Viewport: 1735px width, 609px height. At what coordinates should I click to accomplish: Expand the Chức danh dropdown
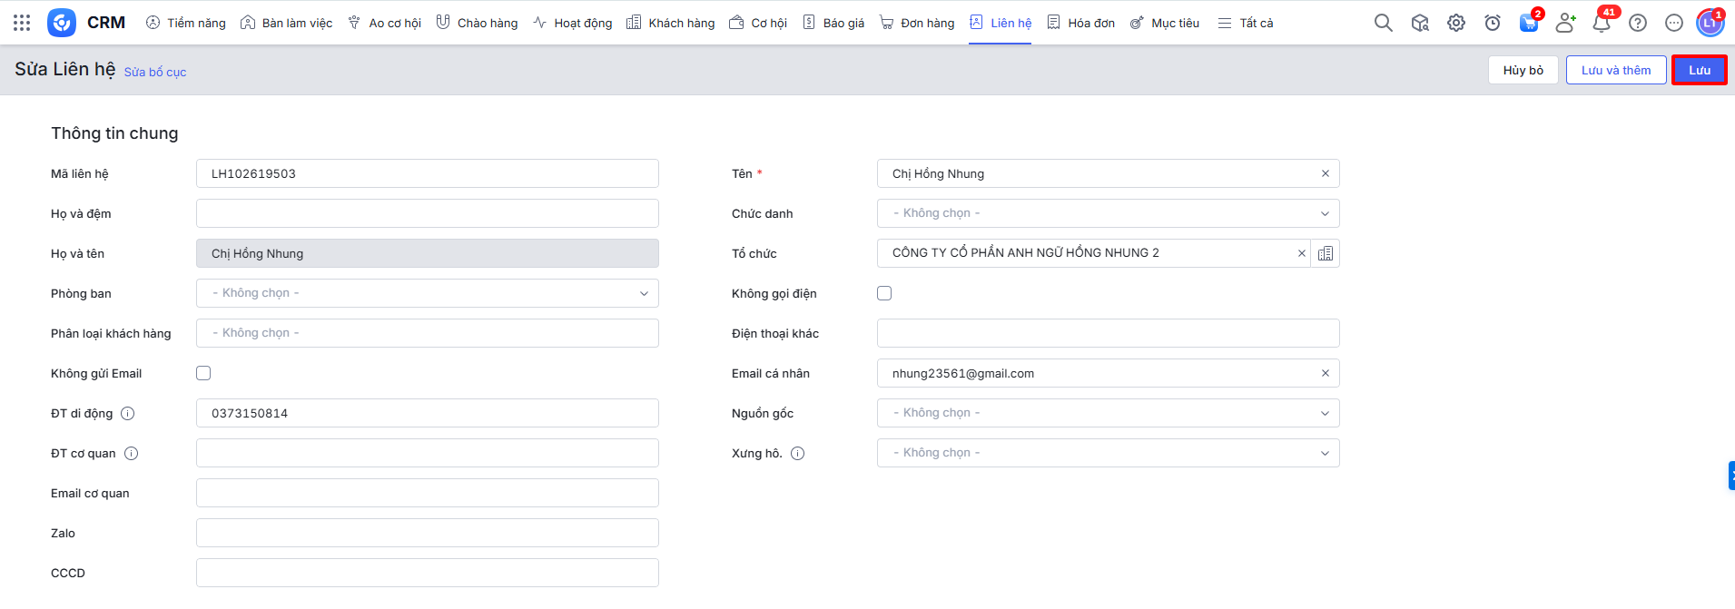pos(1108,213)
